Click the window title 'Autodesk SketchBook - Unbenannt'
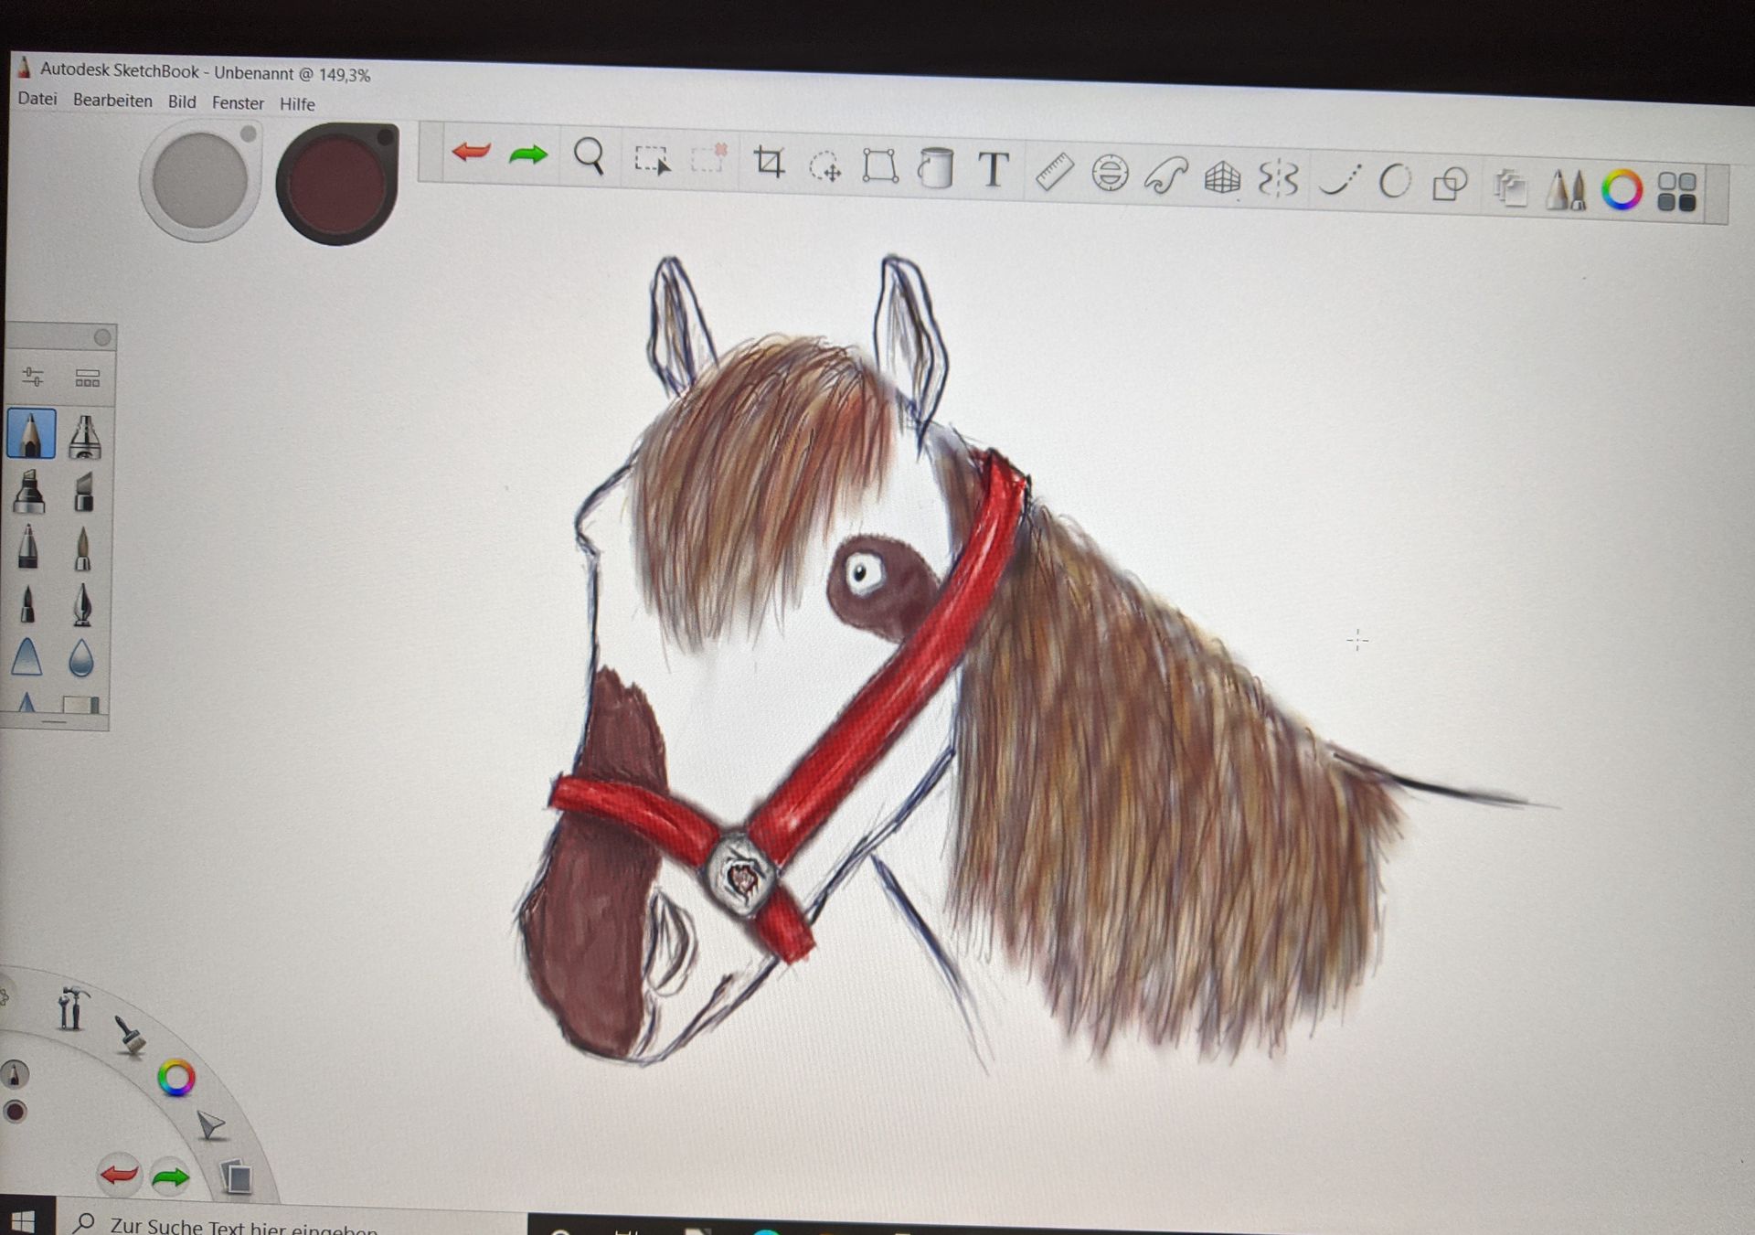This screenshot has height=1235, width=1755. coord(168,72)
